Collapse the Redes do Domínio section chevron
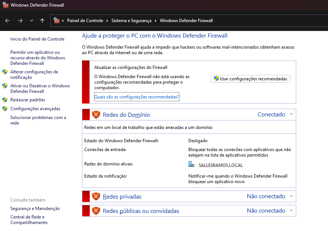Image resolution: width=328 pixels, height=231 pixels. (291, 114)
